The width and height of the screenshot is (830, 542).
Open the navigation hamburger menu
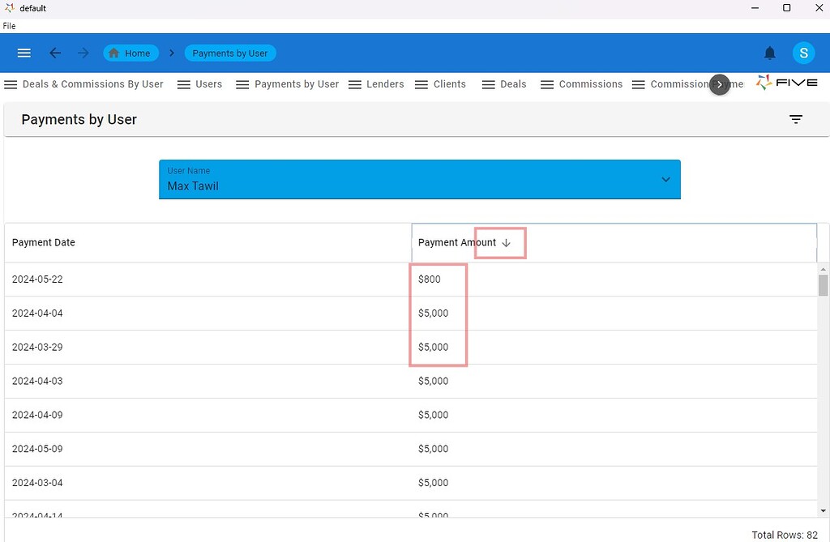point(24,53)
